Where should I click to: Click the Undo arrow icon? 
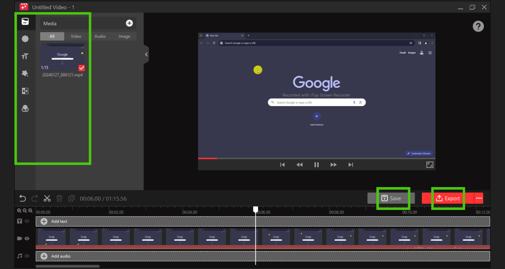23,199
